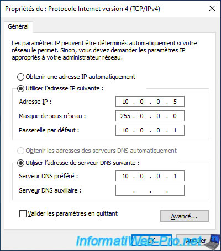
Task: Select Obtenir les adresses des serveurs DNS automatiquement
Action: pos(20,151)
